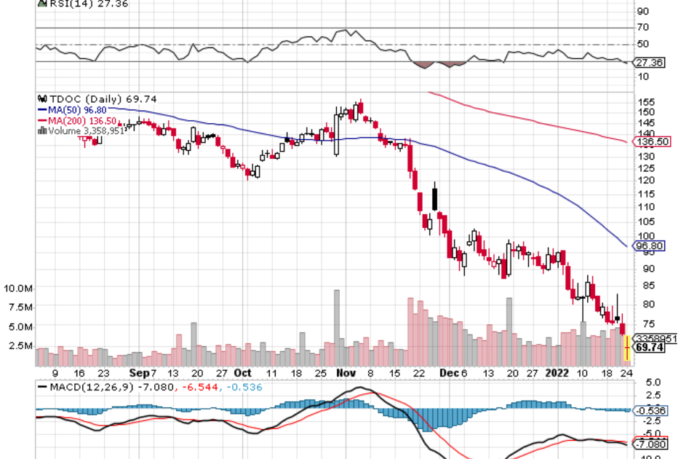Click the RSI(14) line chart icon
This screenshot has height=459, width=681.
(41, 4)
